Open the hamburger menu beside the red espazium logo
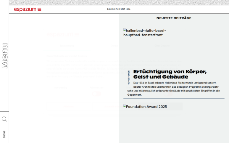The width and height of the screenshot is (229, 143). click(39, 10)
